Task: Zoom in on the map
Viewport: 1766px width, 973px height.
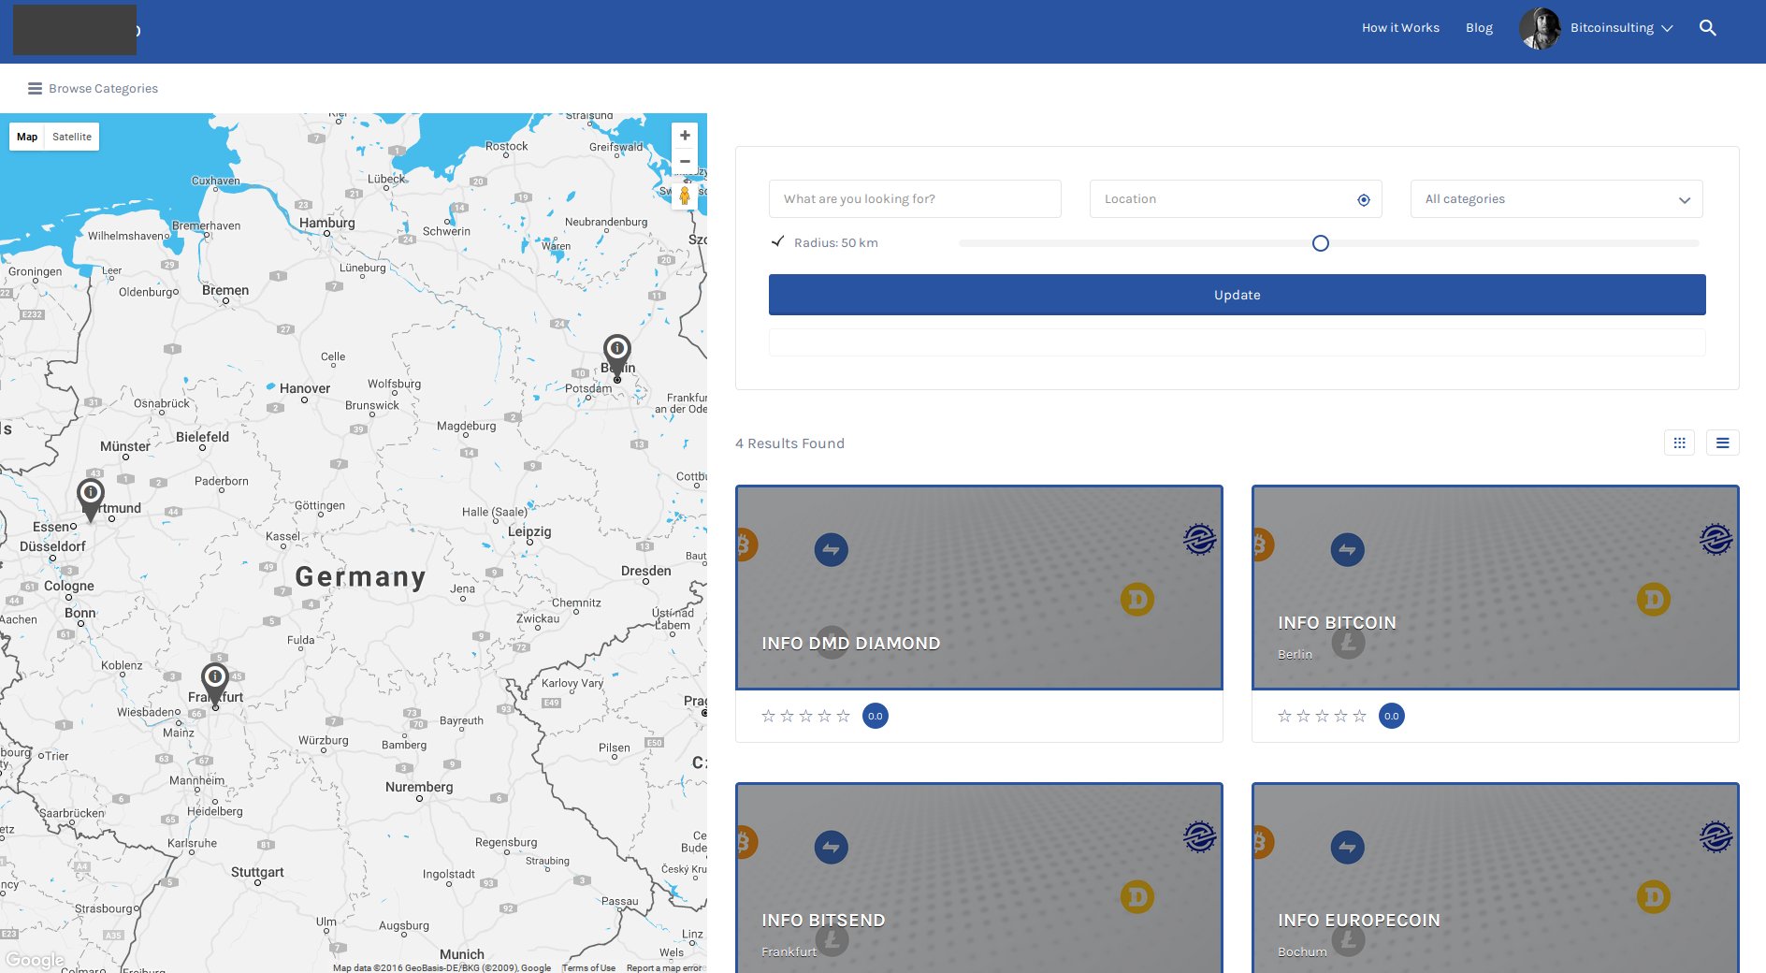Action: 685,136
